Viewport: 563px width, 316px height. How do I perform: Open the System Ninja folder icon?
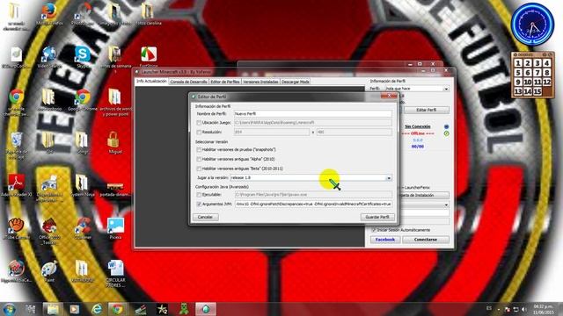[83, 185]
